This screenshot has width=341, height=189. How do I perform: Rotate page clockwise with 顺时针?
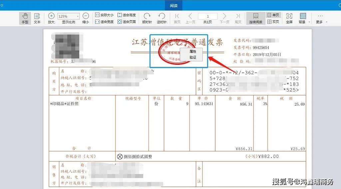pos(147,18)
